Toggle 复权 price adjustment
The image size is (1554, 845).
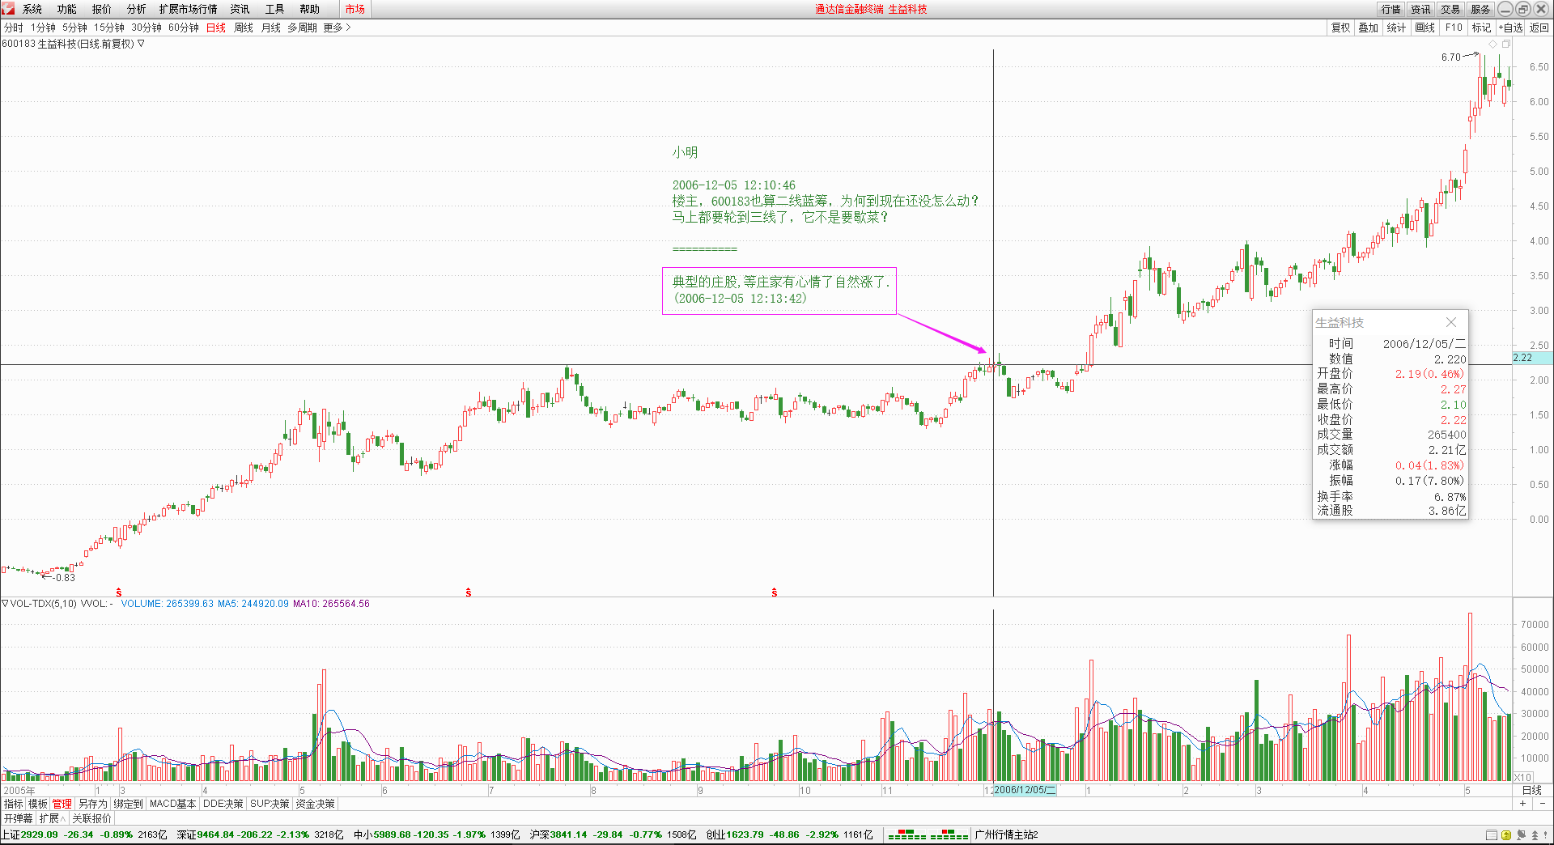[1340, 28]
